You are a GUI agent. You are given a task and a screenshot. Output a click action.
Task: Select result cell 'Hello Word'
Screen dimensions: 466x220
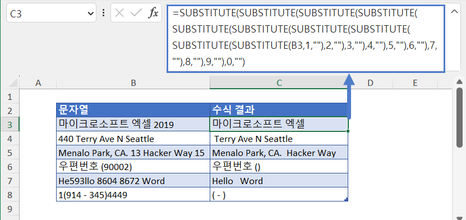click(279, 181)
